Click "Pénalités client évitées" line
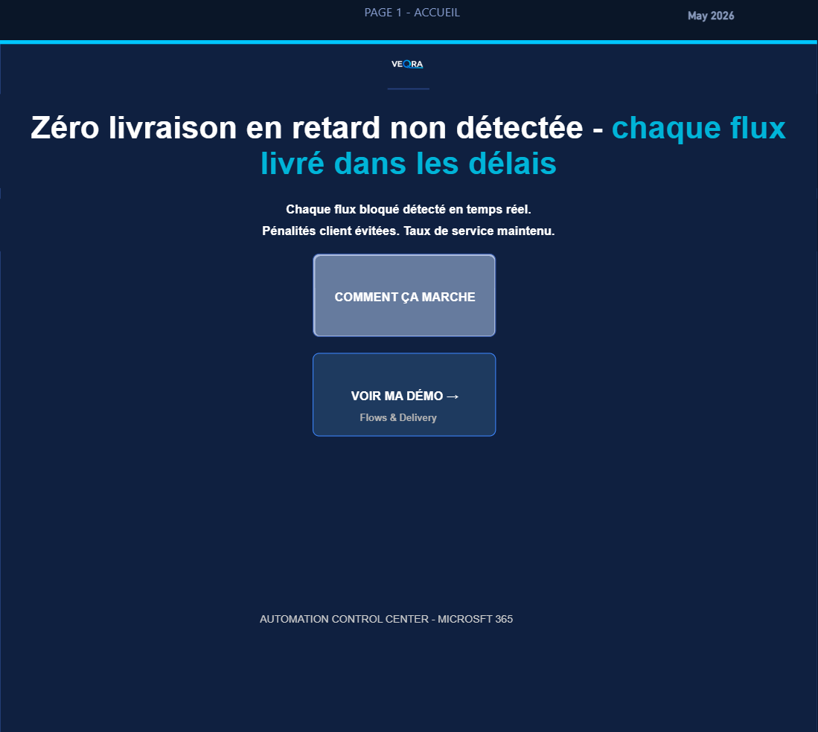 pyautogui.click(x=409, y=231)
